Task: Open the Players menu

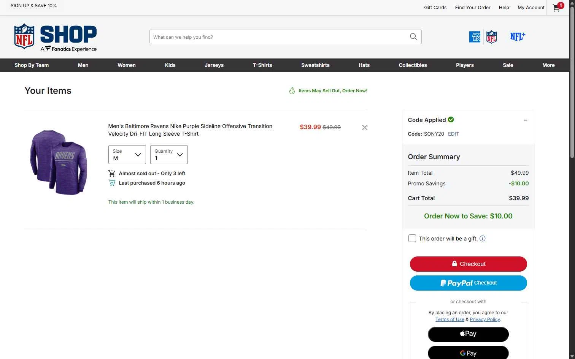Action: (x=465, y=65)
